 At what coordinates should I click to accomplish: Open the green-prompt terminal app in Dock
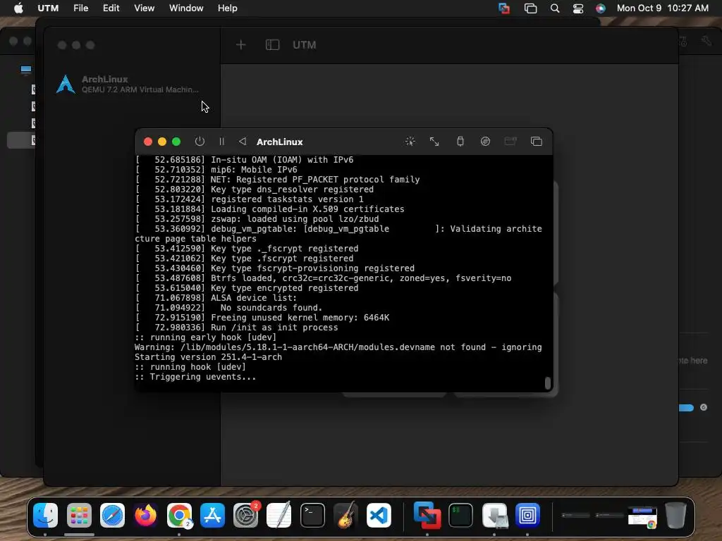(x=460, y=515)
